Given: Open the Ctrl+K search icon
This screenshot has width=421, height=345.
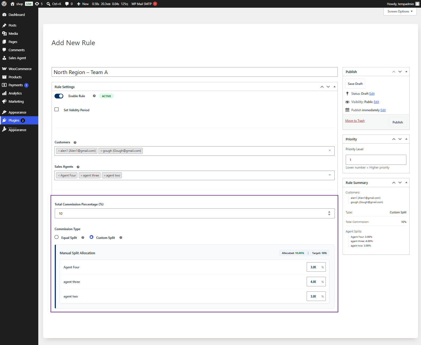Looking at the screenshot, I should pos(48,4).
